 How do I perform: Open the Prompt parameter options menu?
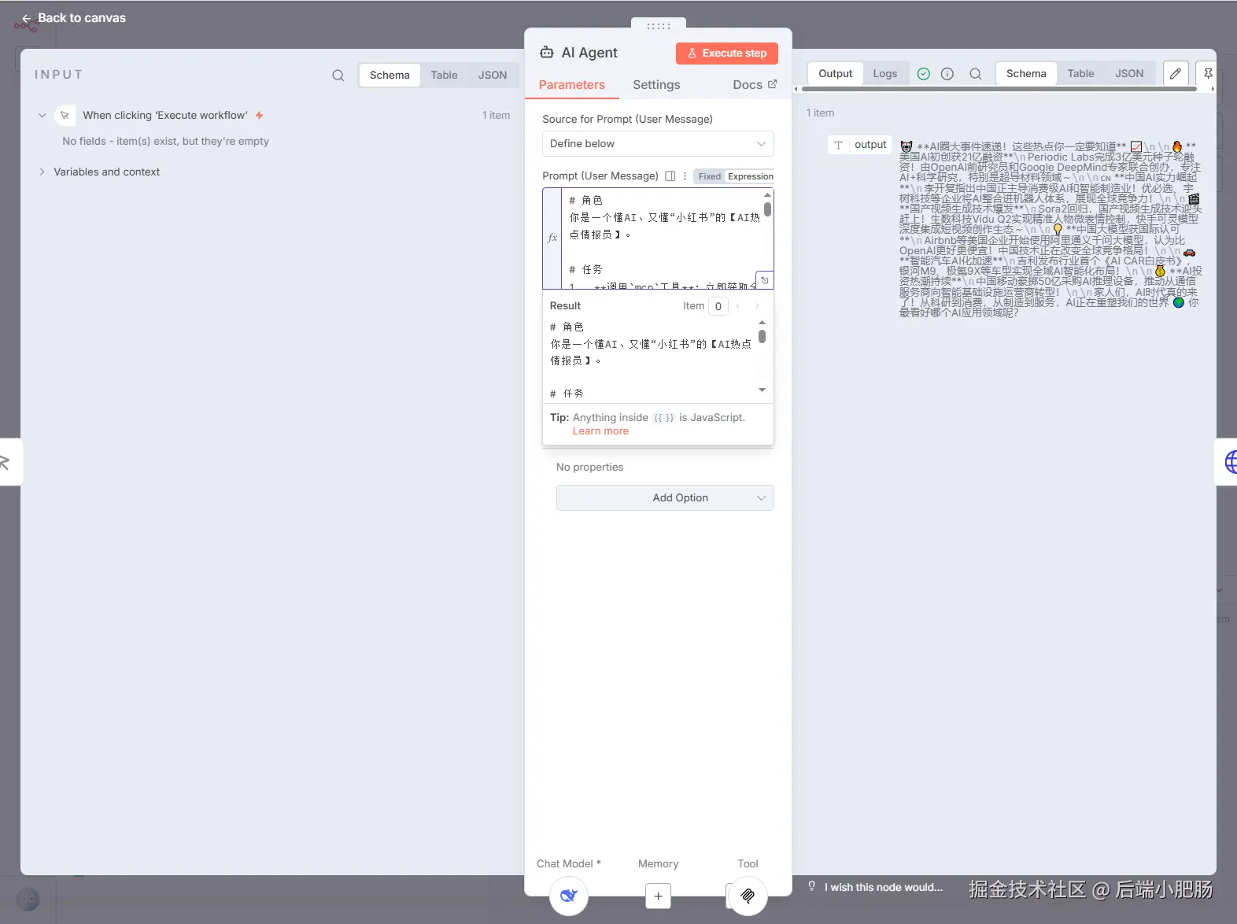[x=685, y=176]
